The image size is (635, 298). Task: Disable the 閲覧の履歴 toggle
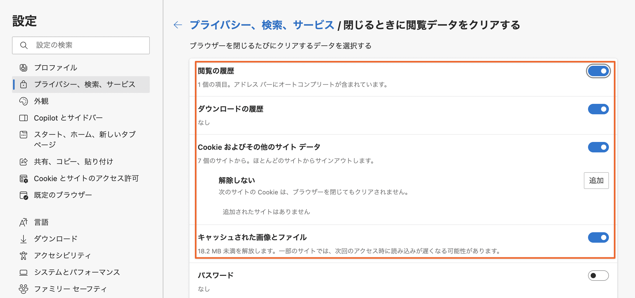(x=598, y=71)
